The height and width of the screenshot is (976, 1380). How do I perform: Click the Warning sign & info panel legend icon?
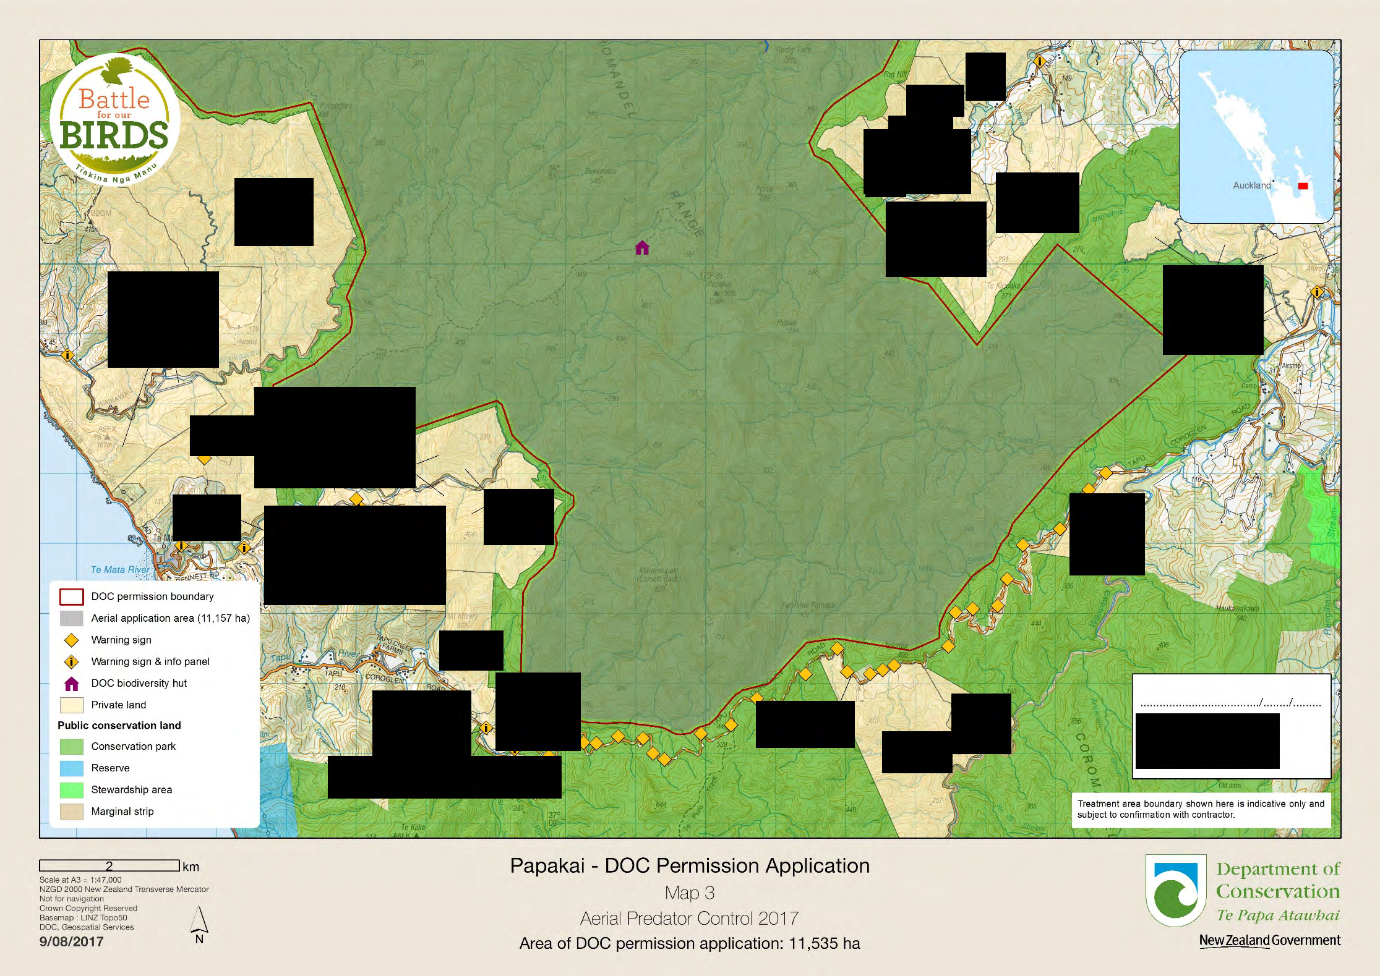point(72,661)
